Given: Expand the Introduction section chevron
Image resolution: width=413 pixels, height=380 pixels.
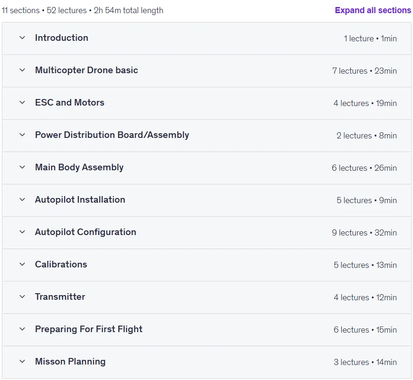Looking at the screenshot, I should tap(22, 38).
